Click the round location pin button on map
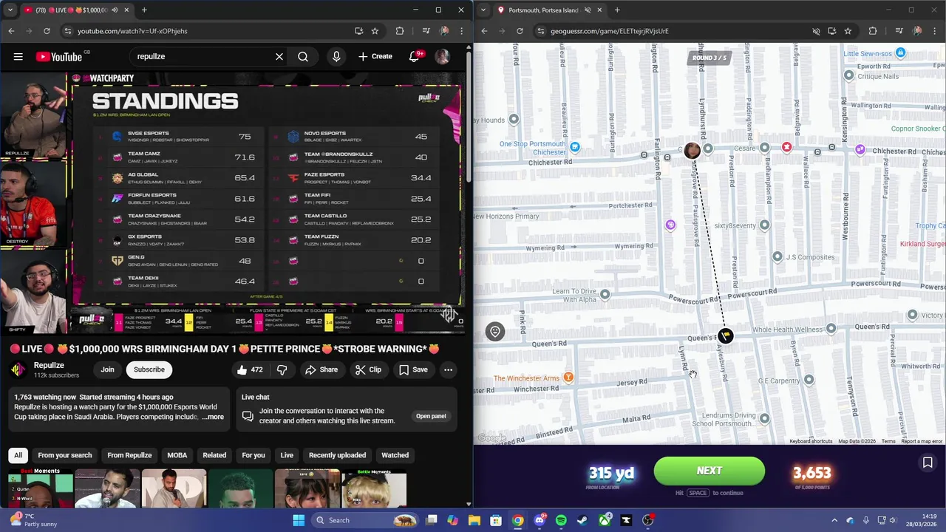The height and width of the screenshot is (532, 946). point(495,332)
